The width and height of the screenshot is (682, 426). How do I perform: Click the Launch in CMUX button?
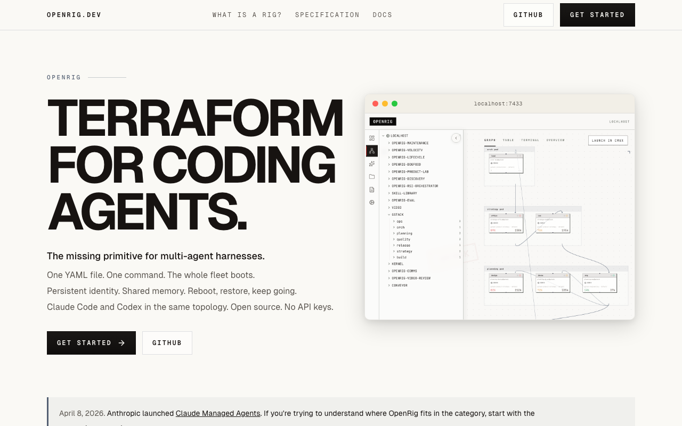608,141
